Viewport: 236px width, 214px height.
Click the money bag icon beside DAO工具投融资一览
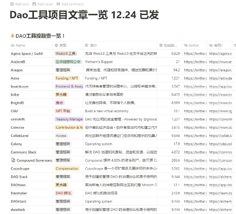point(12,36)
